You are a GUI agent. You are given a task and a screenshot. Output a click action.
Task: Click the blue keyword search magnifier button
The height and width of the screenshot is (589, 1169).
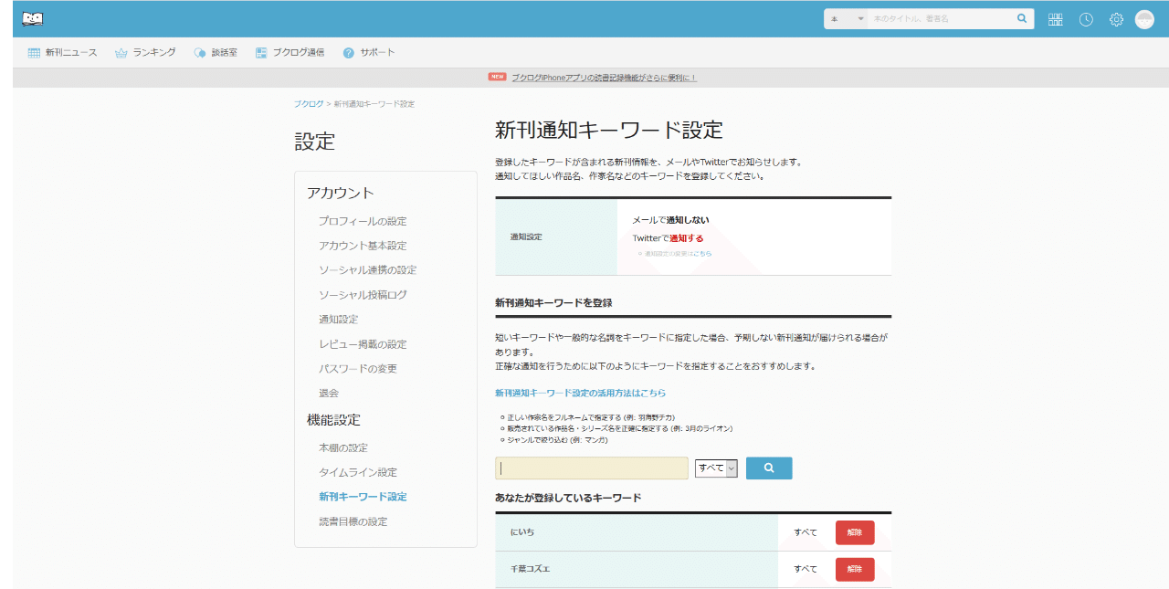coord(768,468)
